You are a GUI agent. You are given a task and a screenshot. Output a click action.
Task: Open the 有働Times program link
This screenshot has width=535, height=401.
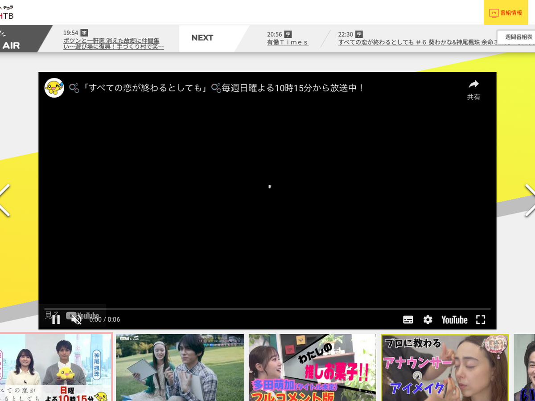click(288, 42)
